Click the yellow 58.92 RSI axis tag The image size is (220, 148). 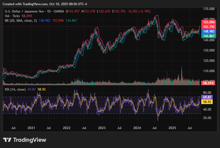pos(207,102)
